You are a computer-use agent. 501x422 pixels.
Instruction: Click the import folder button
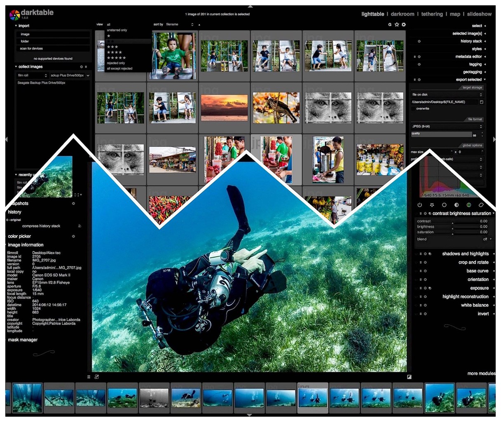point(53,41)
